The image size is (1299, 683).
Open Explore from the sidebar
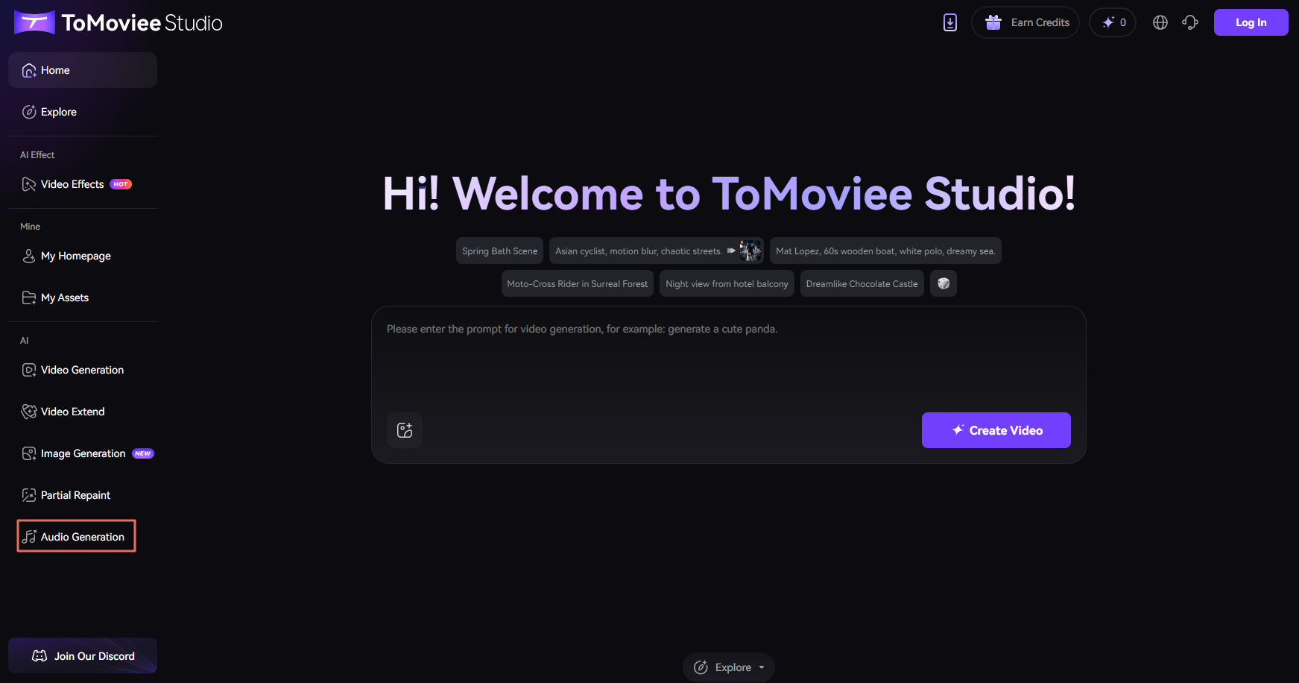(58, 111)
